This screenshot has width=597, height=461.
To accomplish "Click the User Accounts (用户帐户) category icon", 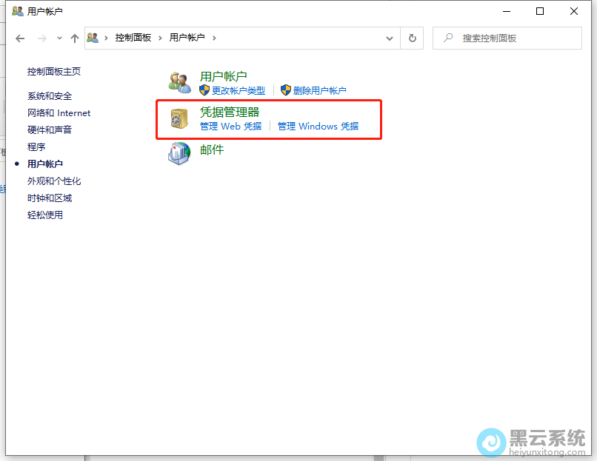I will (179, 83).
